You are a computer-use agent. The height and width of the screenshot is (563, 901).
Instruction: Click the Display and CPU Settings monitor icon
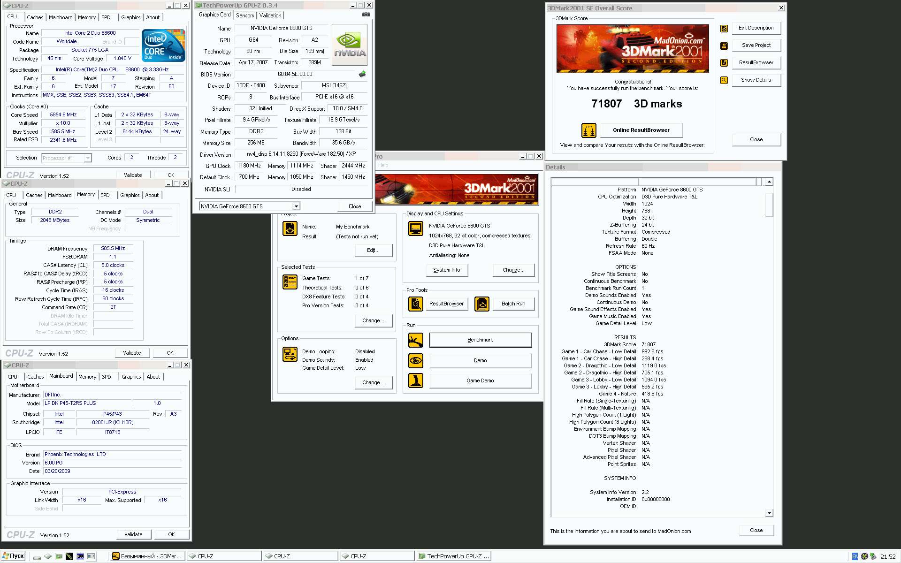tap(416, 228)
